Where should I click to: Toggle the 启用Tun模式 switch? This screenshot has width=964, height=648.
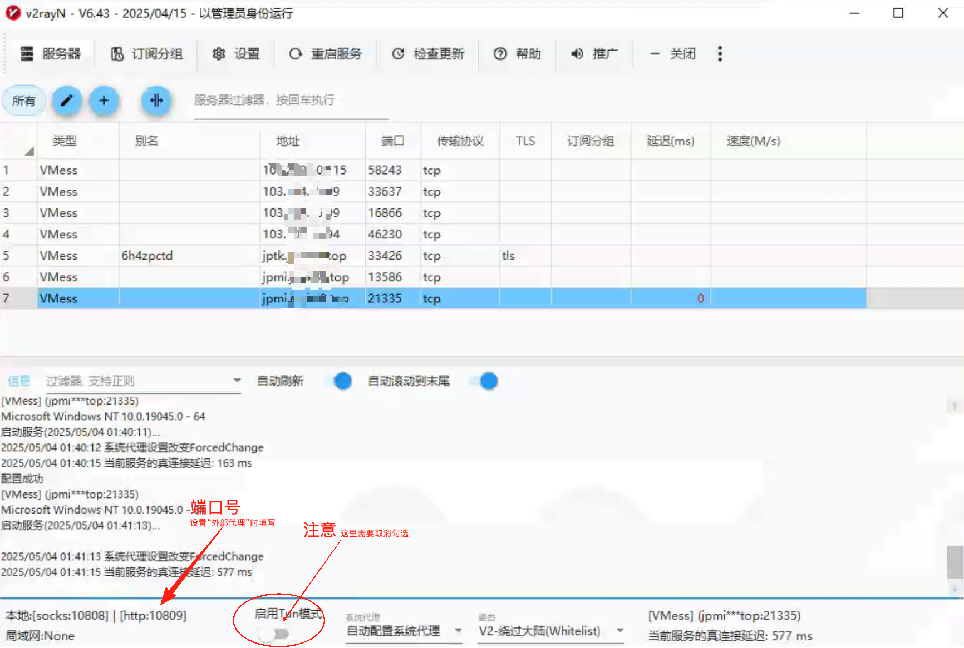(x=274, y=634)
